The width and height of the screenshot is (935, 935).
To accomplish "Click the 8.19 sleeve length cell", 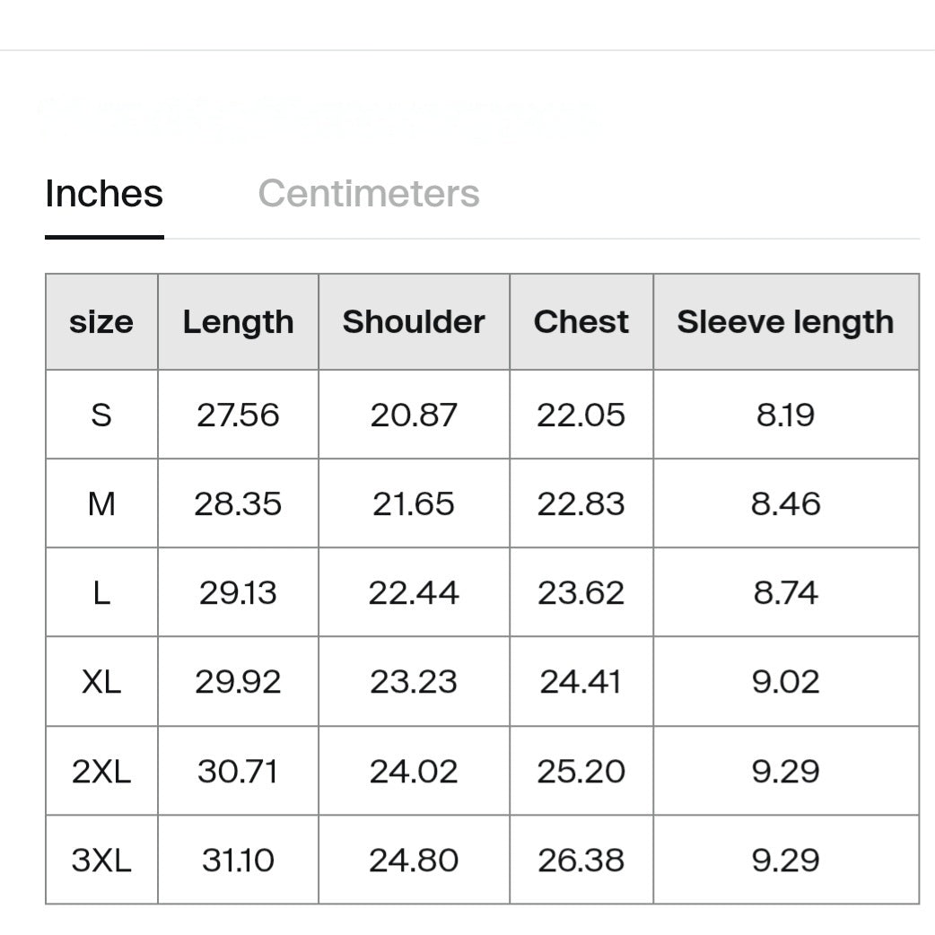I will (x=786, y=415).
